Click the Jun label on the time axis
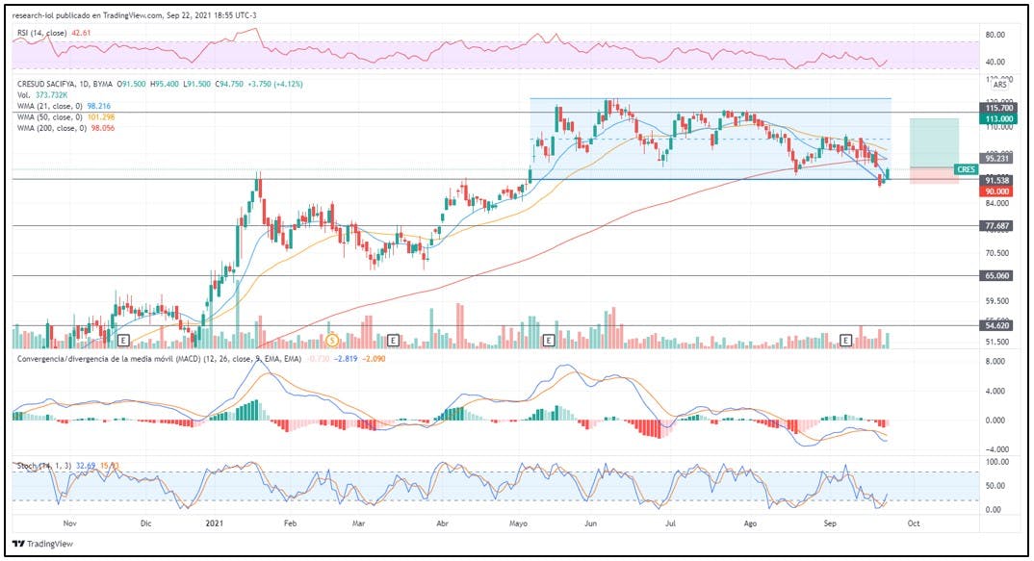The image size is (1034, 561). [x=591, y=523]
